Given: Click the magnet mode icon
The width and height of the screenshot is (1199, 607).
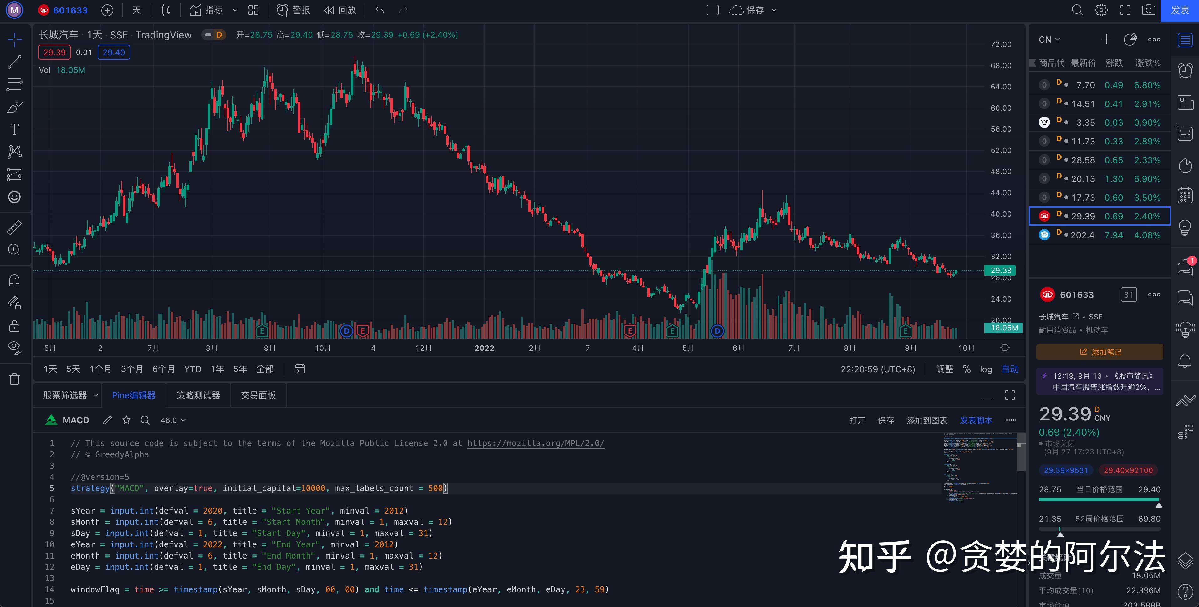Looking at the screenshot, I should click(14, 280).
